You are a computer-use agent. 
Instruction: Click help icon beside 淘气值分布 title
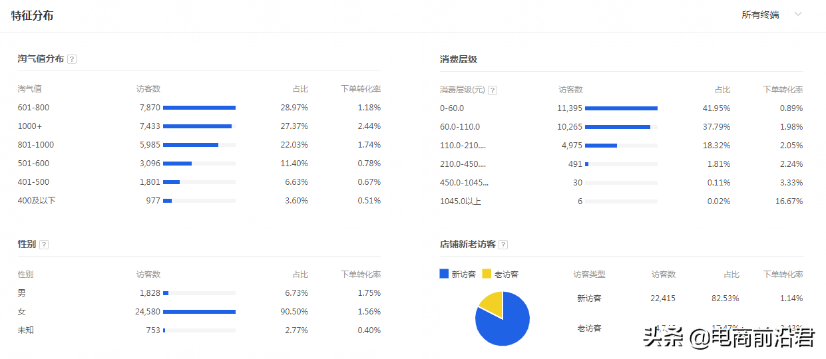(72, 59)
